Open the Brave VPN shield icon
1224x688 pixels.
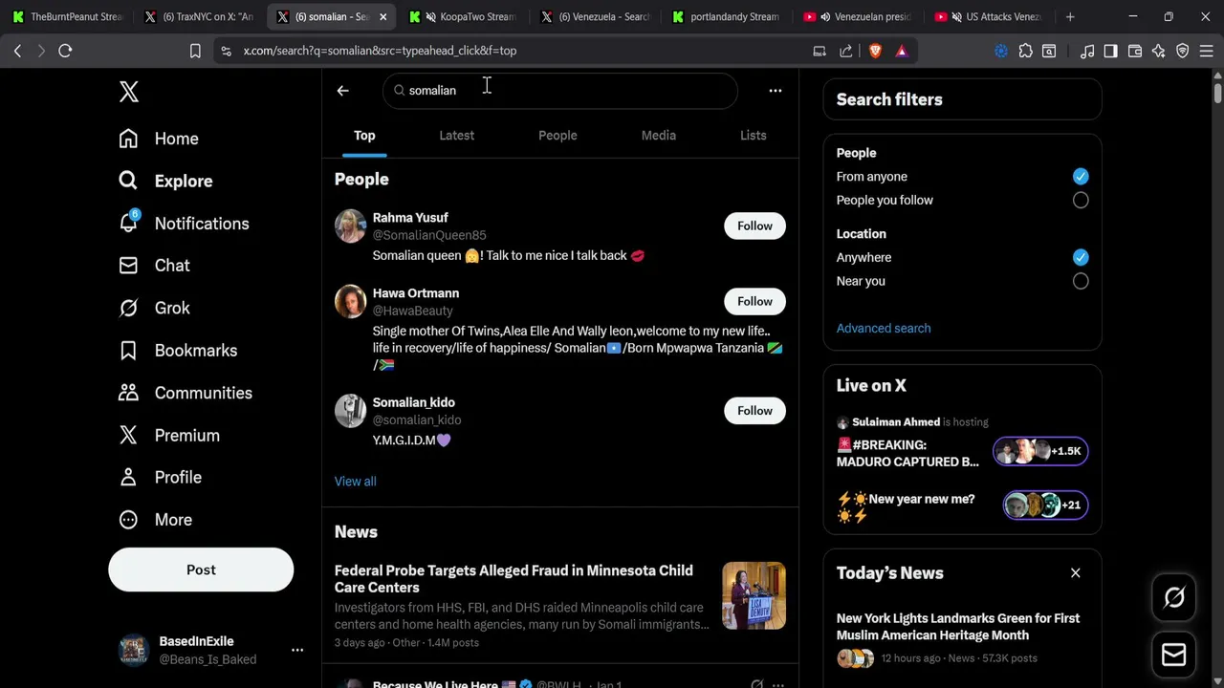(1183, 51)
